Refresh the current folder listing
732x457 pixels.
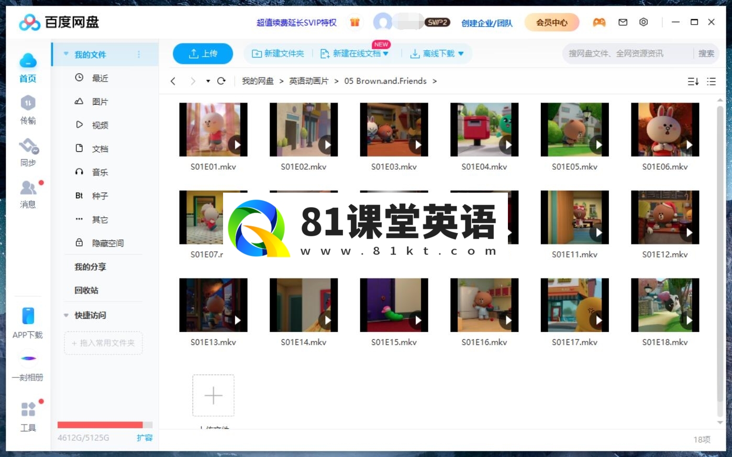coord(221,81)
